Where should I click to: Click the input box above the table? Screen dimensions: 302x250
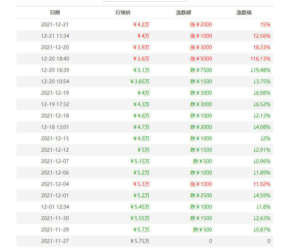pyautogui.click(x=145, y=1)
